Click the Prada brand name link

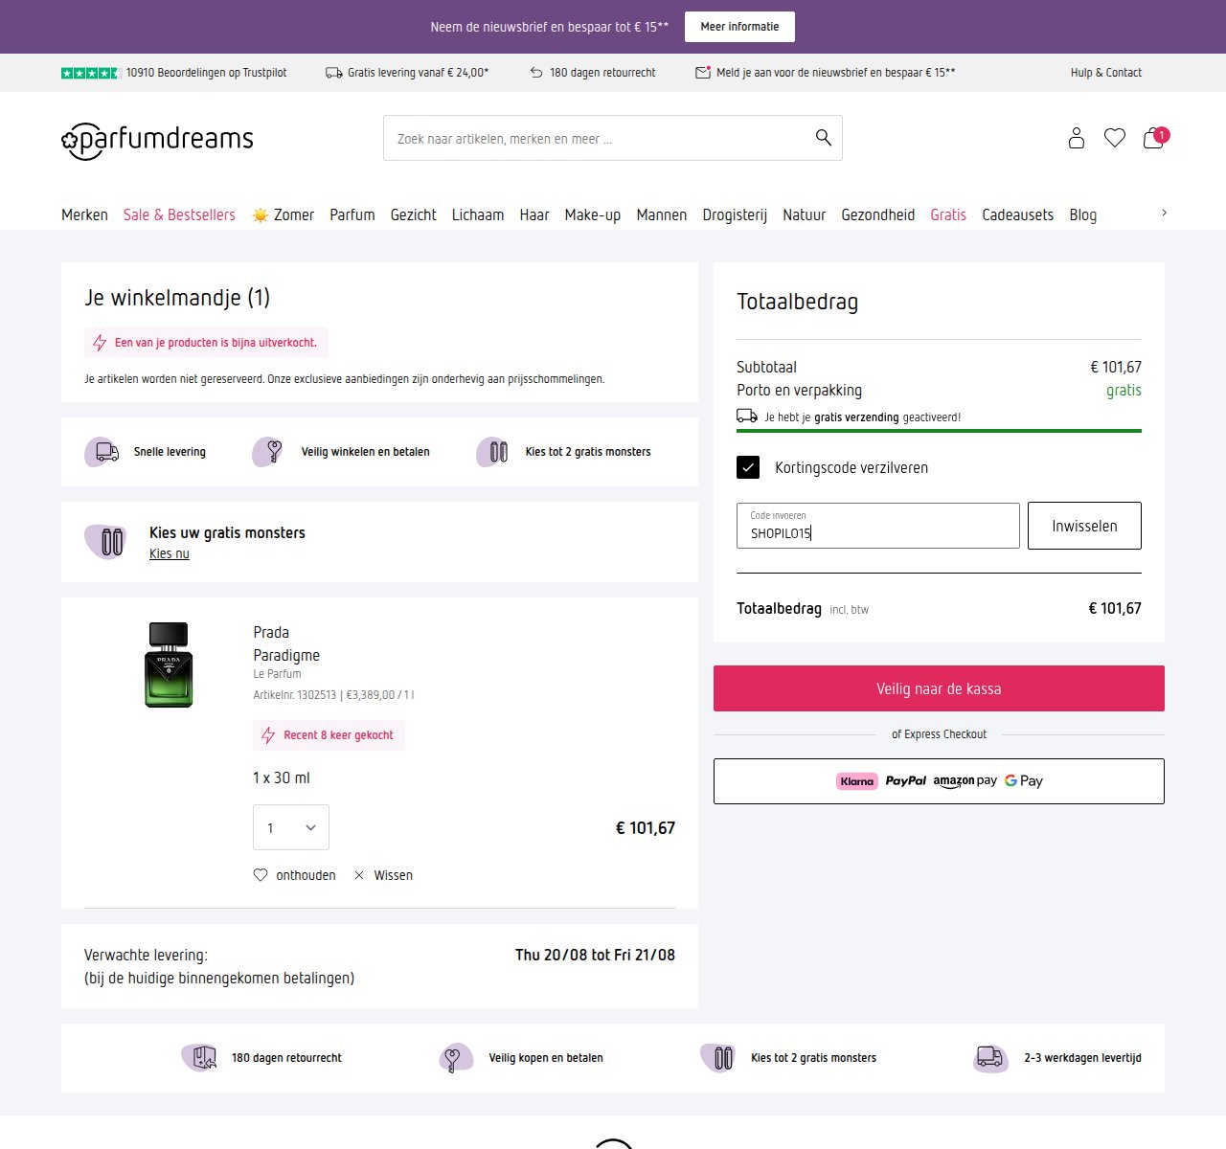click(271, 632)
